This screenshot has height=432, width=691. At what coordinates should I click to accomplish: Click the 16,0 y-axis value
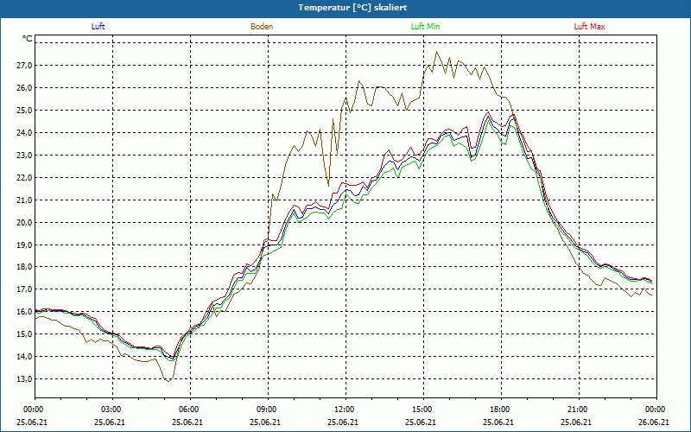pos(24,312)
